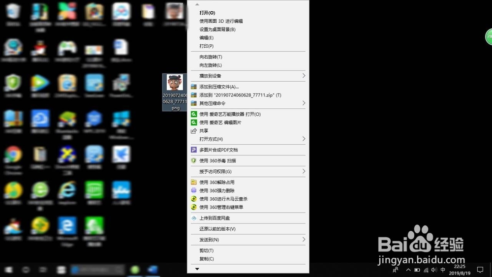
Task: Click the Cortana circle on taskbar
Action: coord(26,270)
